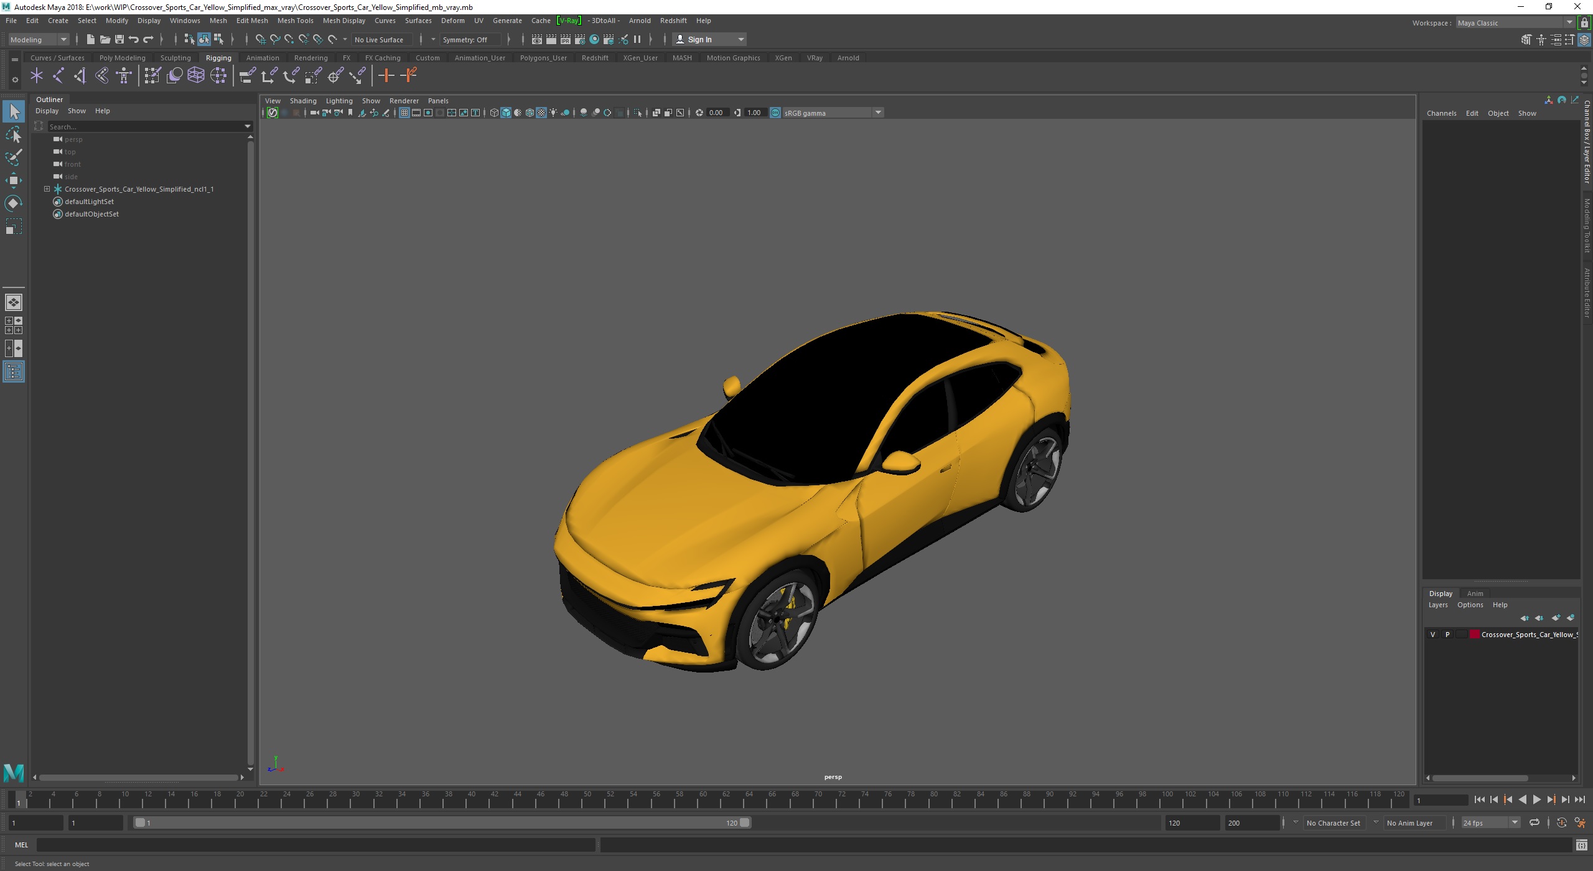
Task: Choose the Move tool in the toolbox
Action: tap(14, 180)
